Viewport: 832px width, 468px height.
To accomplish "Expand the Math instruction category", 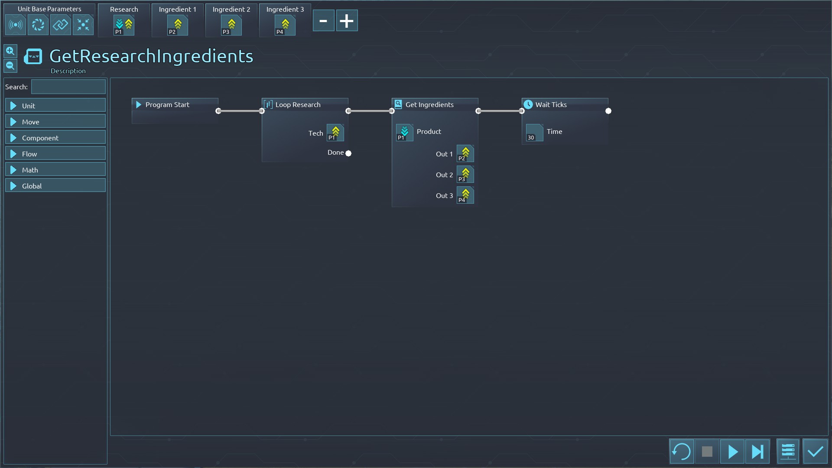I will tap(55, 169).
